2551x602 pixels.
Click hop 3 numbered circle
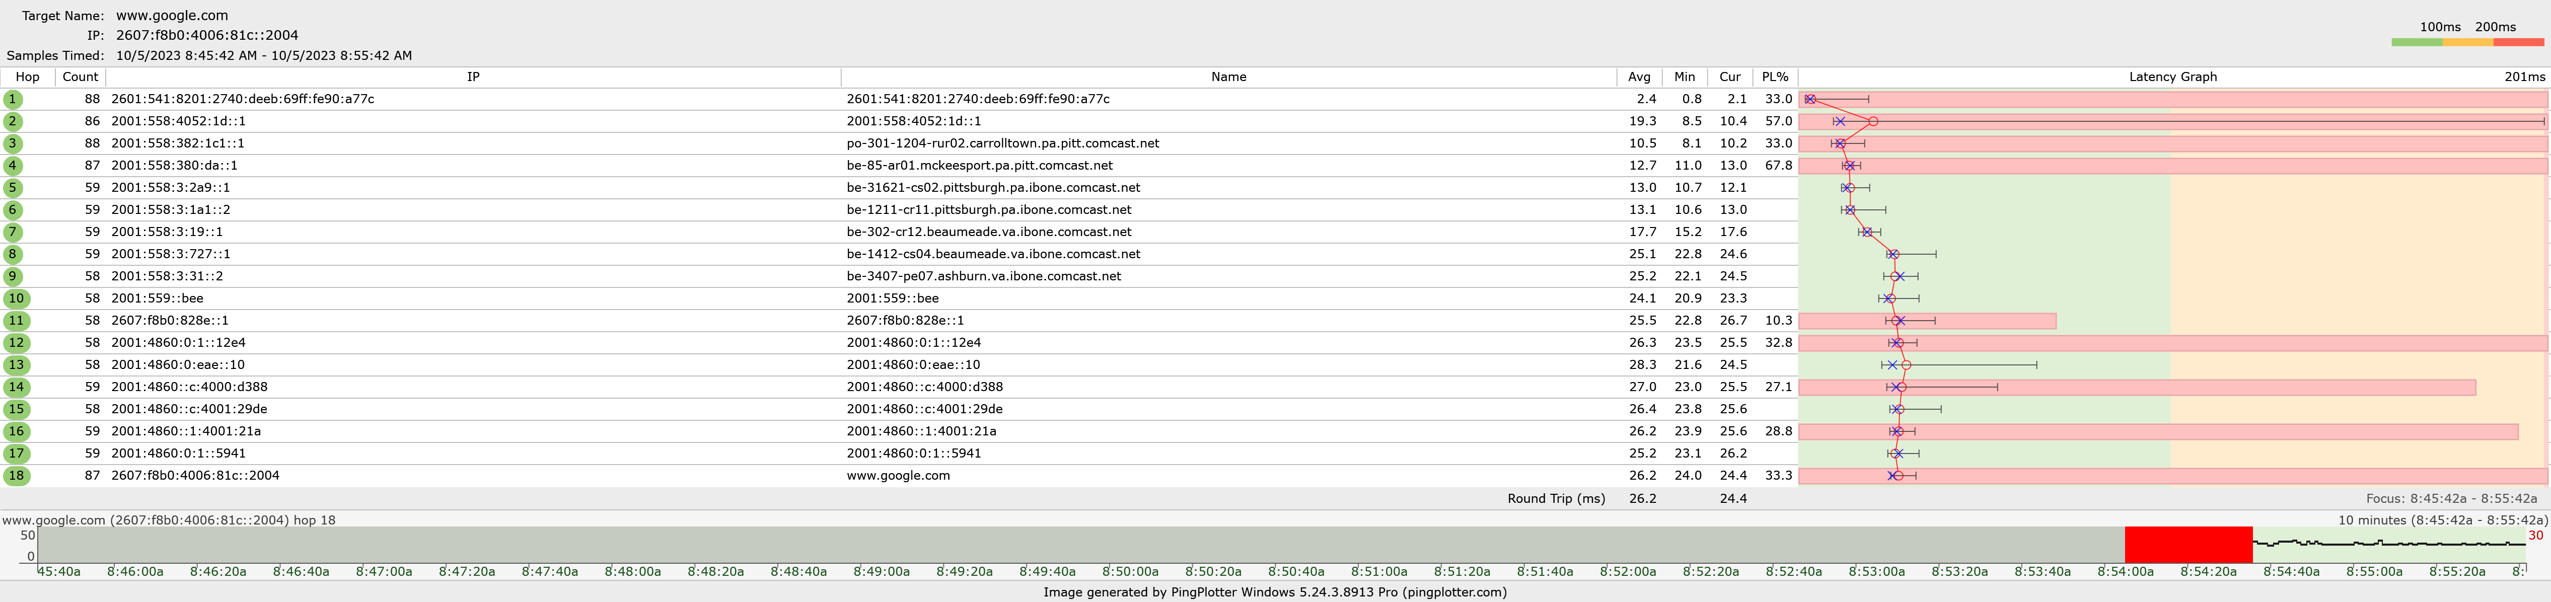(13, 143)
